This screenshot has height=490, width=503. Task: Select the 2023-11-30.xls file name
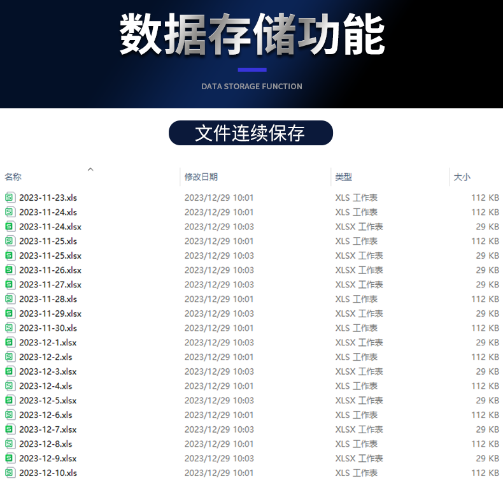tap(48, 328)
